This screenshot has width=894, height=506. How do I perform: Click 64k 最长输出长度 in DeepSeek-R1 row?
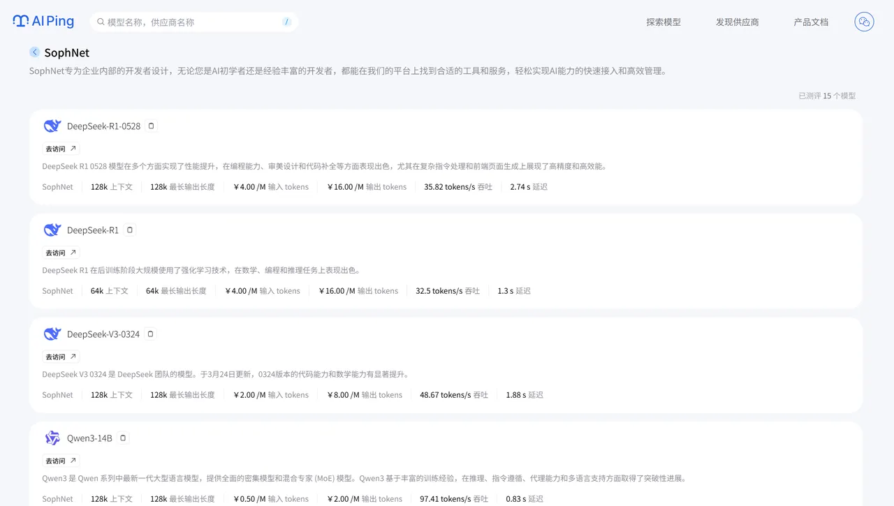tap(176, 291)
